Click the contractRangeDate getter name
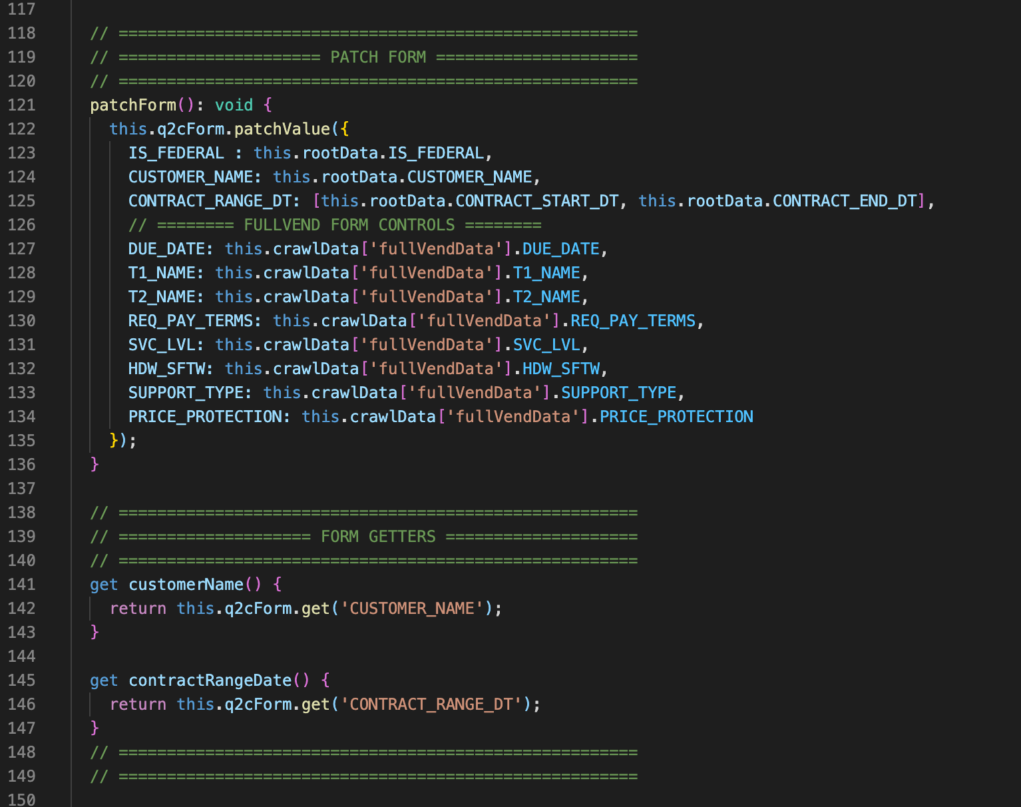 210,680
